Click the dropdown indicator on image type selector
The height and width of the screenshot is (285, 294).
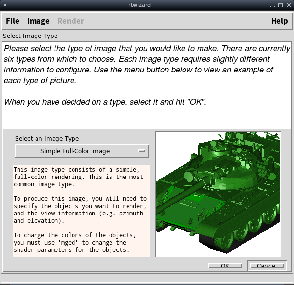[142, 151]
